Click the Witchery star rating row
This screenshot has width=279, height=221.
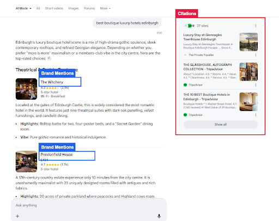click(54, 88)
